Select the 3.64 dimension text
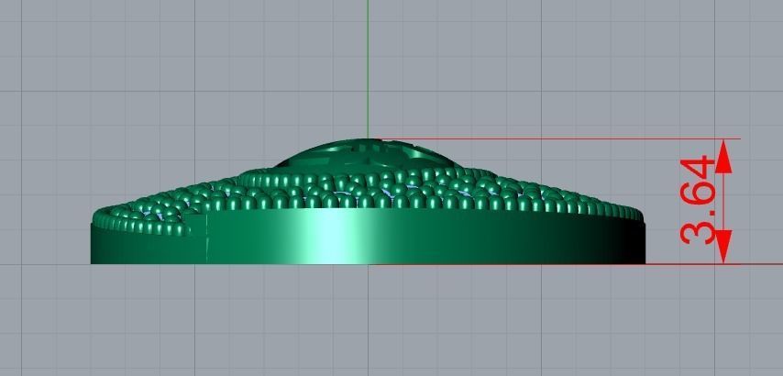Viewport: 783px width, 376px height. click(x=698, y=200)
